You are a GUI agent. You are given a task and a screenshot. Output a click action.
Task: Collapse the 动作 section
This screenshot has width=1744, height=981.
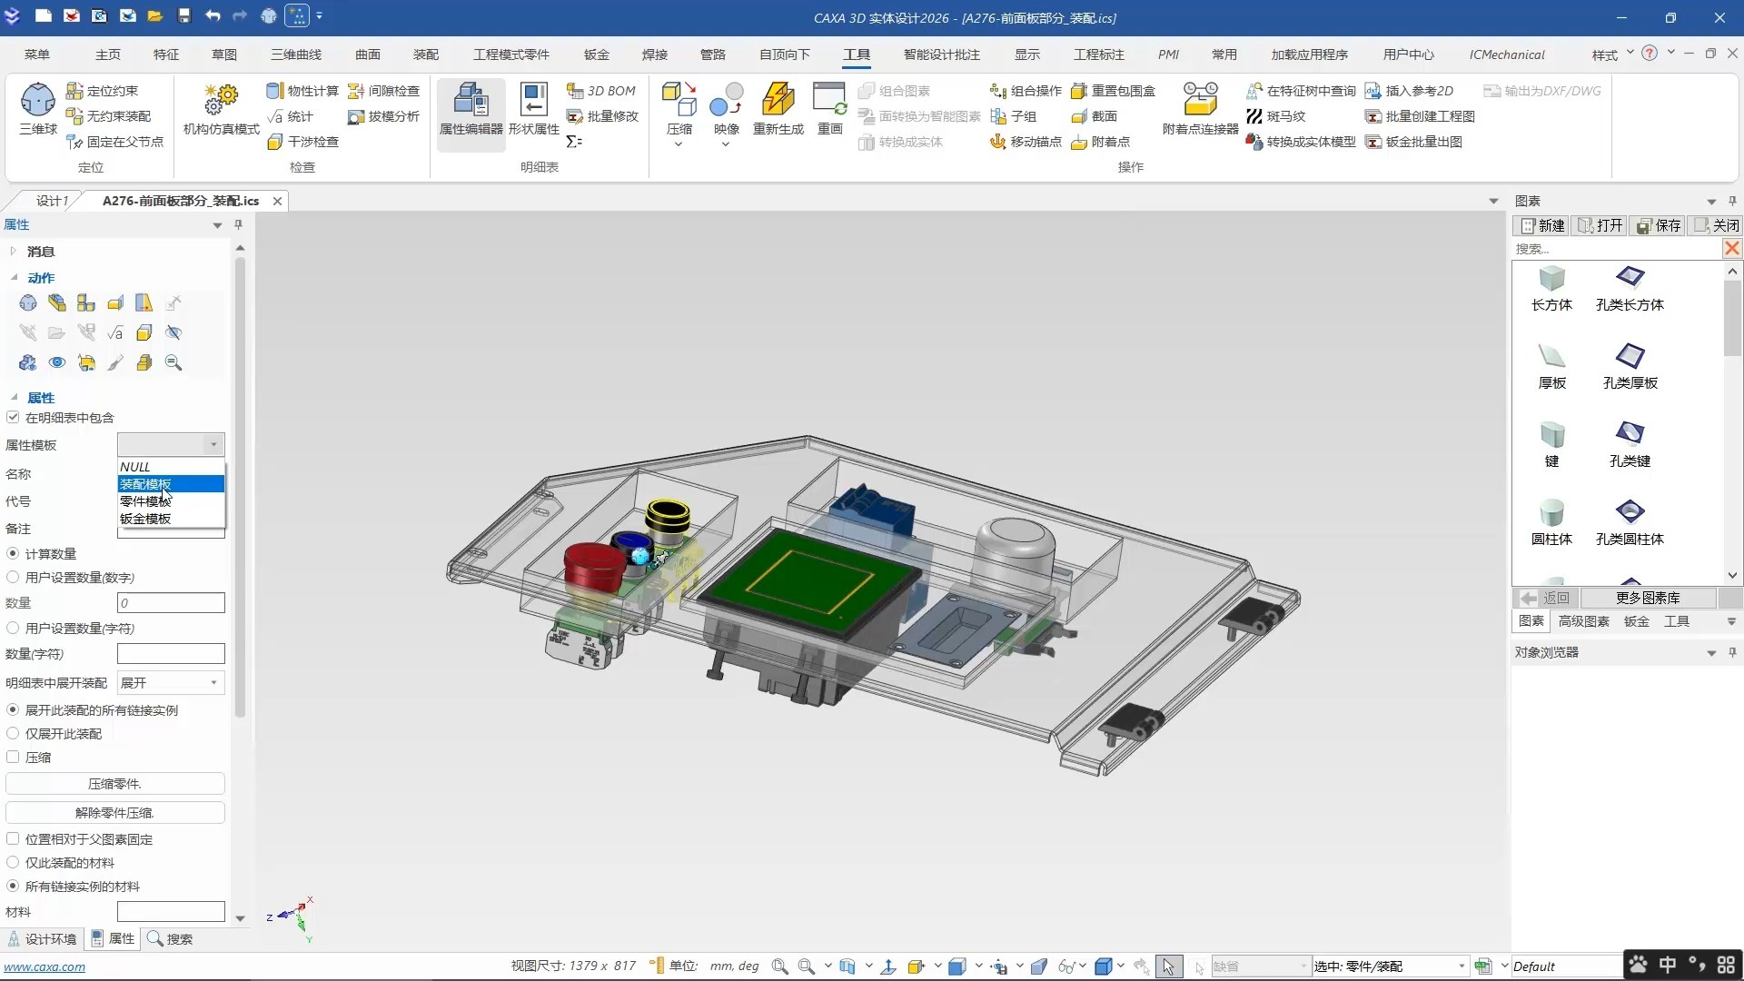pos(14,278)
